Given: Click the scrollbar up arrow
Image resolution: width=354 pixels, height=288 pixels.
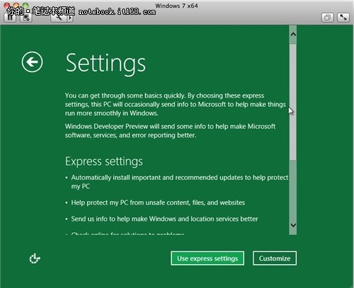Looking at the screenshot, I should 293,35.
